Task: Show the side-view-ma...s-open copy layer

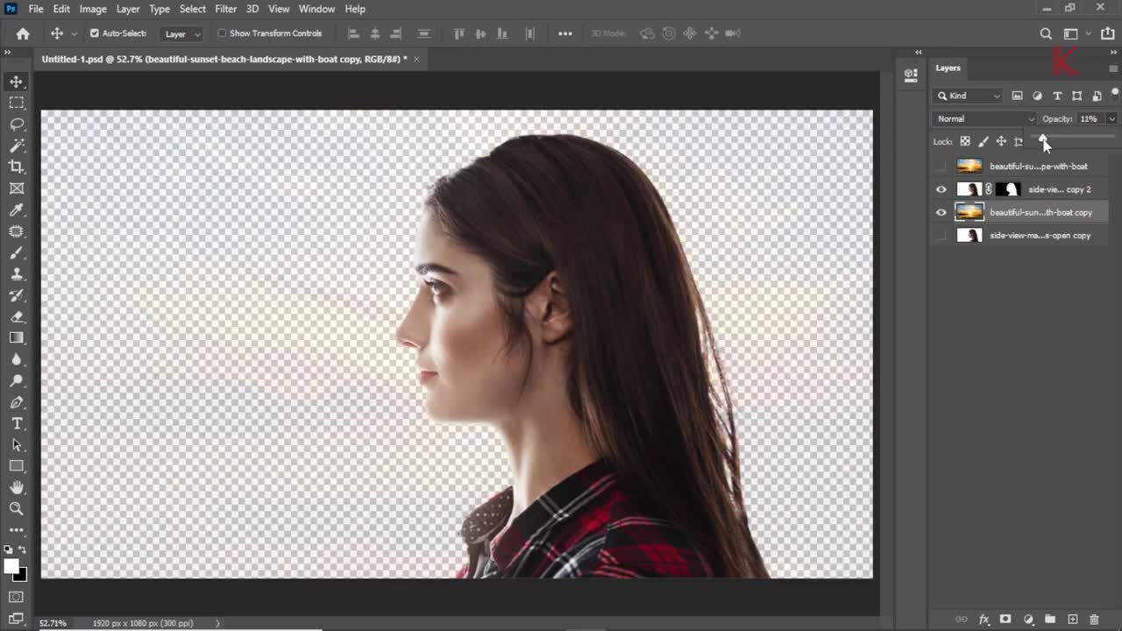Action: click(x=941, y=235)
